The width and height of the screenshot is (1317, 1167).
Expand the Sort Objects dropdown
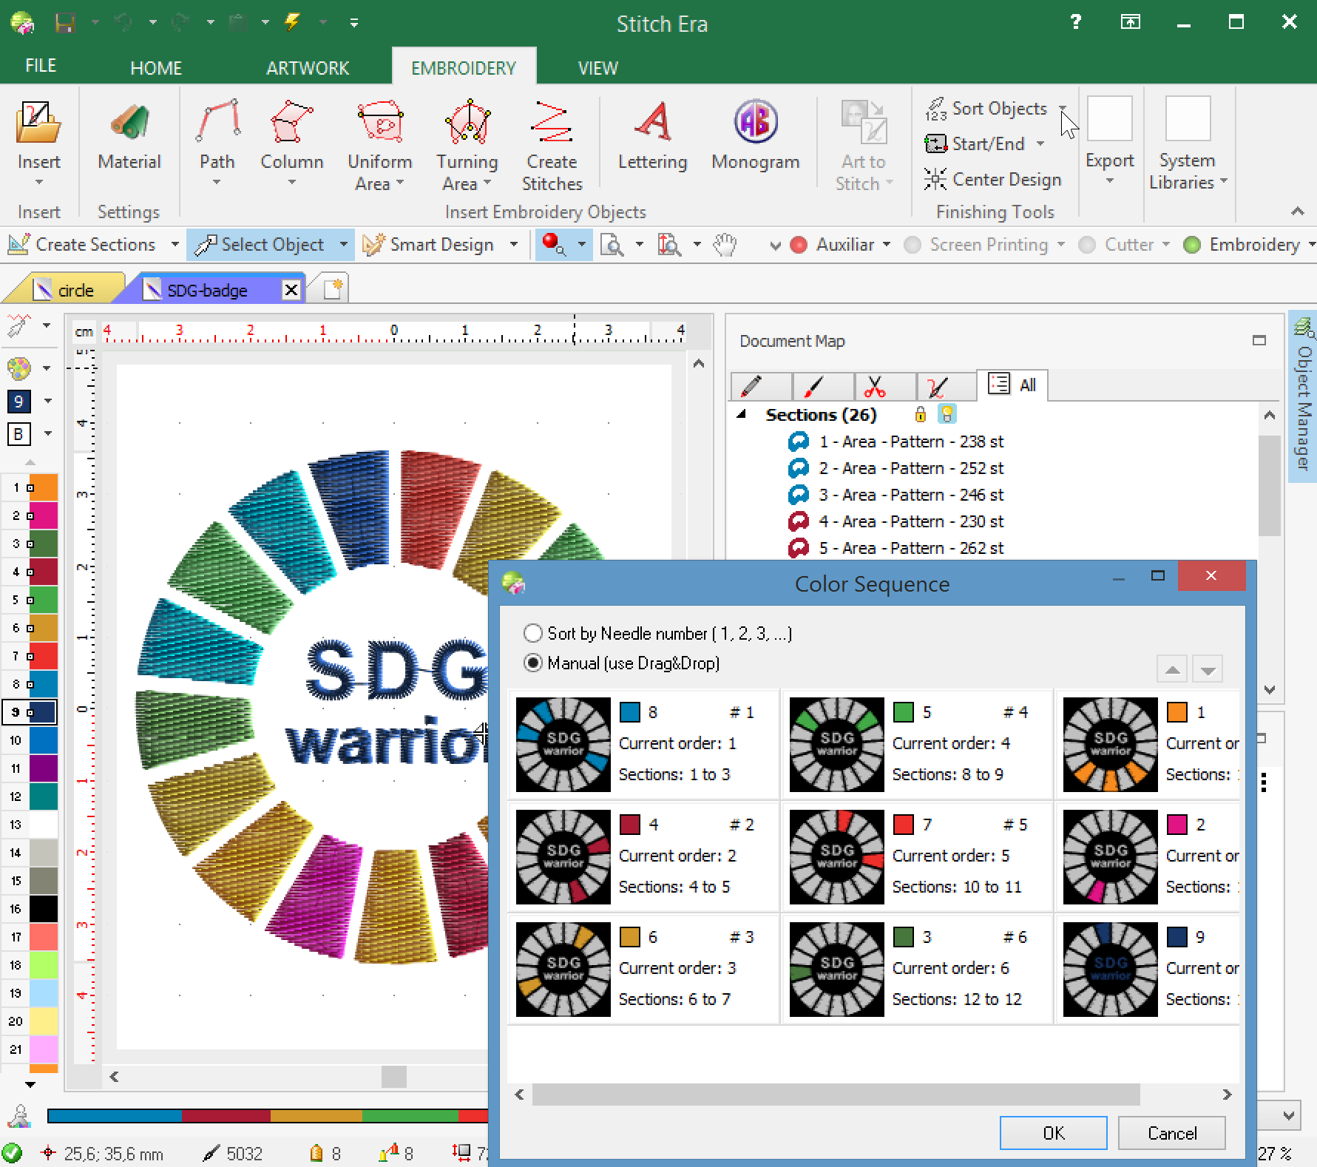(x=1063, y=109)
